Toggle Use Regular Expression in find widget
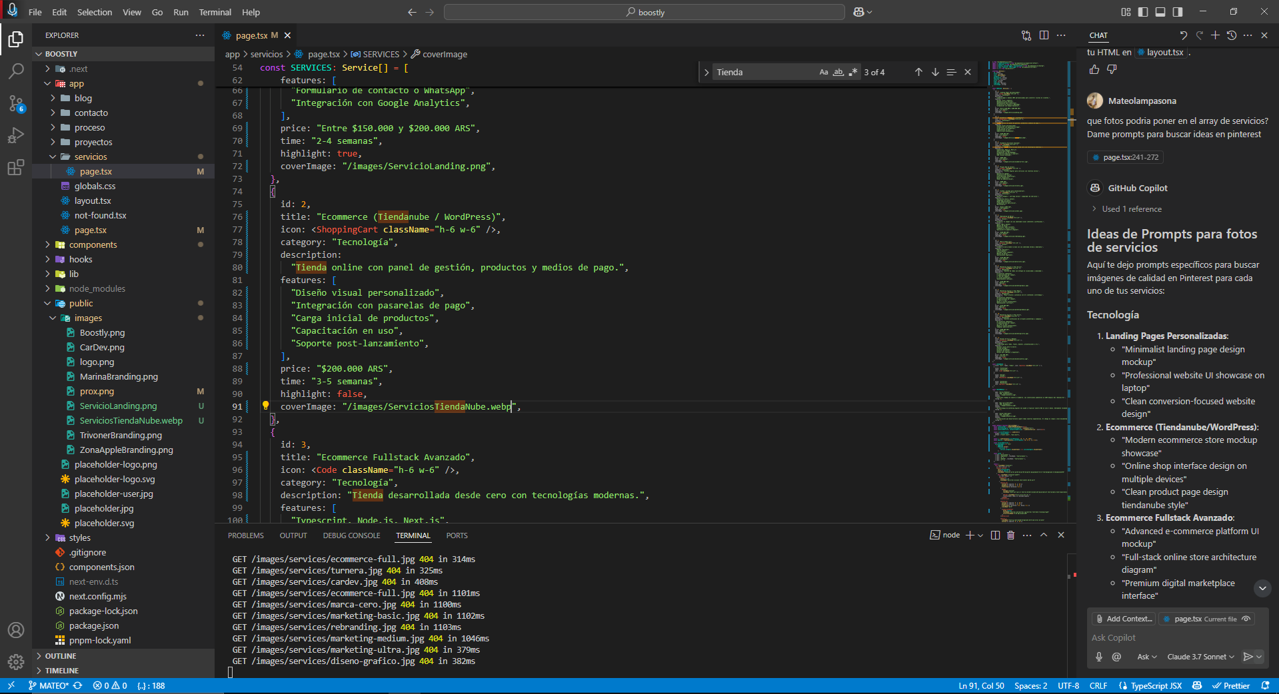1279x694 pixels. pyautogui.click(x=852, y=72)
